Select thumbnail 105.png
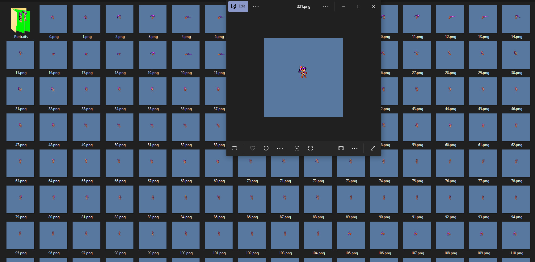 pyautogui.click(x=351, y=235)
